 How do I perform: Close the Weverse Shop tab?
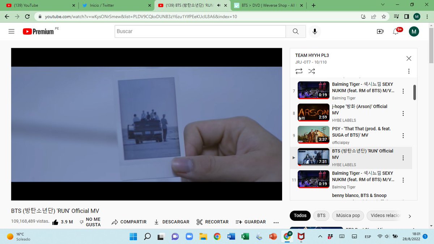point(301,5)
